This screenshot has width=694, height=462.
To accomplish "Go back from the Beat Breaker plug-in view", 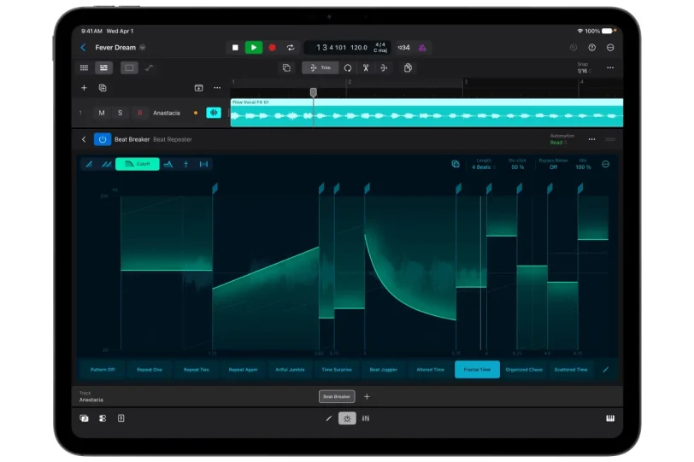I will pos(84,139).
